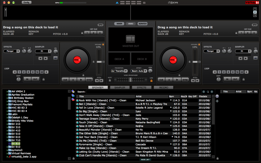This screenshot has width=261, height=163.
Task: Toggle the AUTO crossfader lock
Action: click(x=110, y=80)
